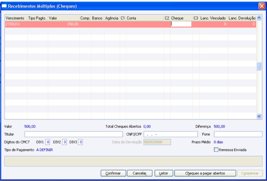Click the Tipo Pagto. column header

tap(37, 18)
